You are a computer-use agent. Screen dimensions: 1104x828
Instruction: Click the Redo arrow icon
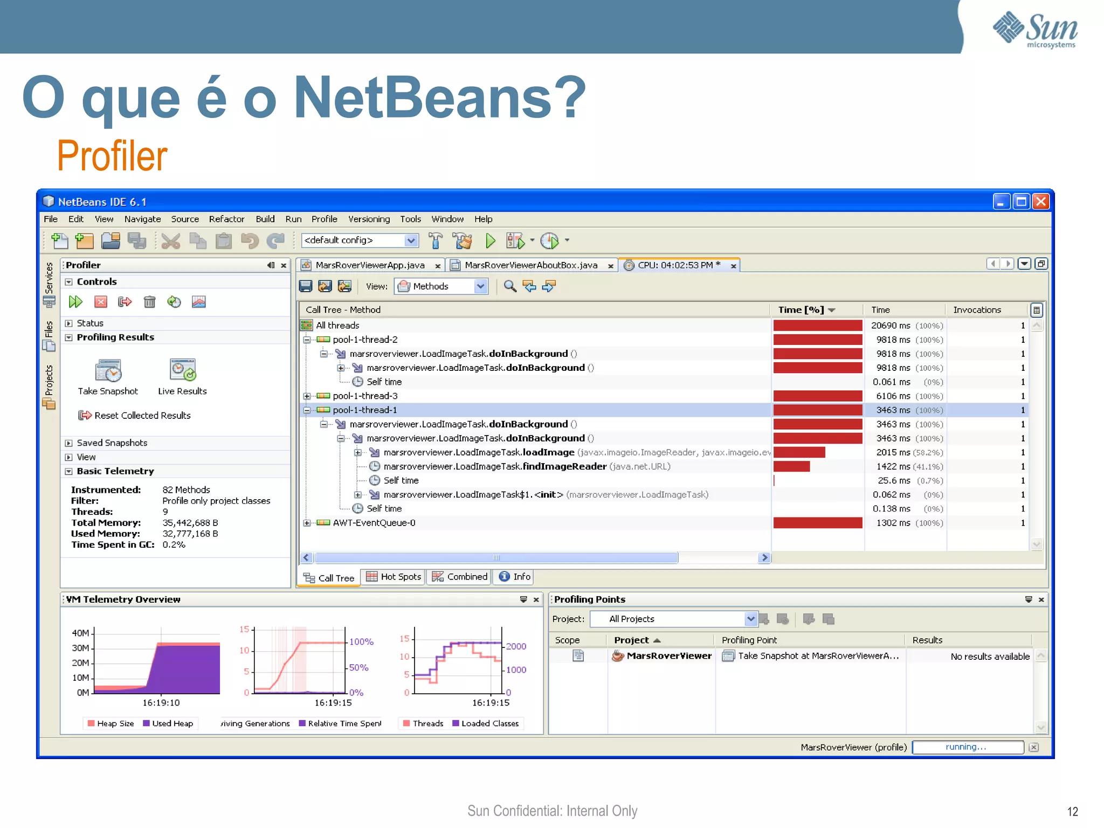click(x=275, y=240)
